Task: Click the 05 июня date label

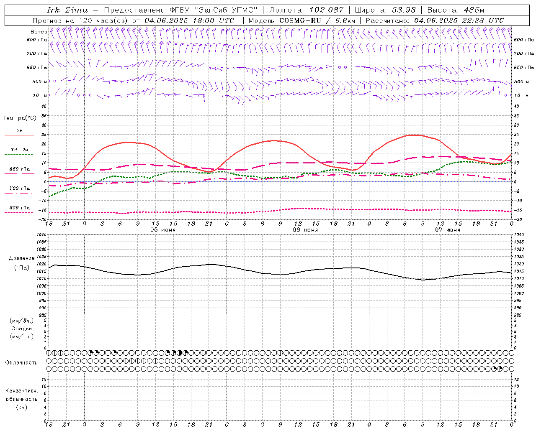Action: pos(163,230)
